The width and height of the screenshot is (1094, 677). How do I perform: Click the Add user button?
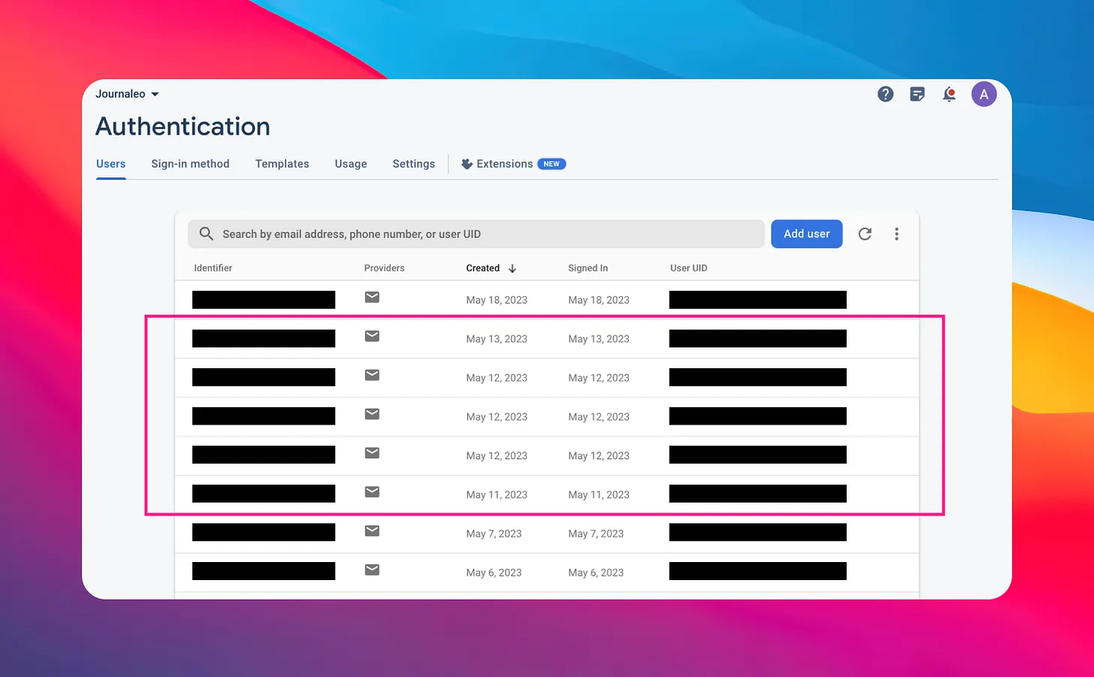pos(807,234)
